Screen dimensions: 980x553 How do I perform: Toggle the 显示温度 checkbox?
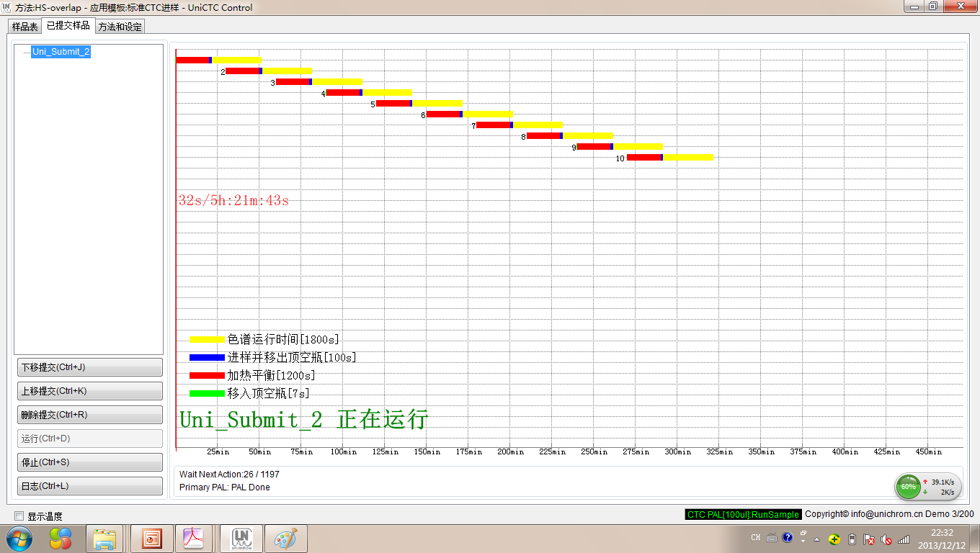[x=19, y=516]
